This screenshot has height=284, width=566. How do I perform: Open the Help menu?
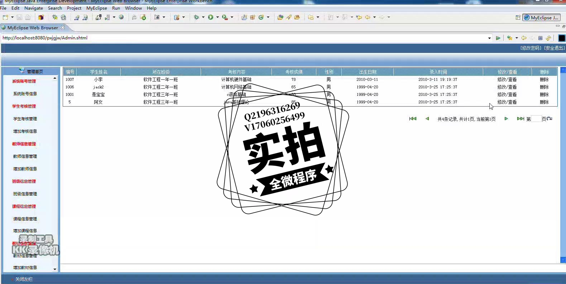point(152,8)
